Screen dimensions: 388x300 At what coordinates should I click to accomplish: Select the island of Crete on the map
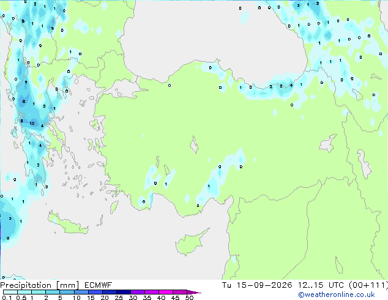pos(68,223)
